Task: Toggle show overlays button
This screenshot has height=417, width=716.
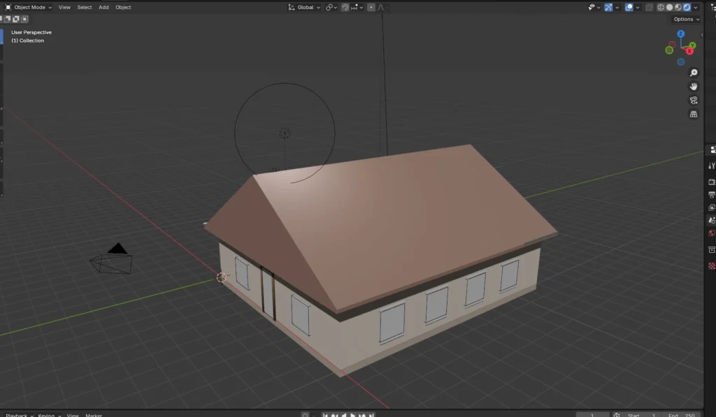Action: [629, 7]
